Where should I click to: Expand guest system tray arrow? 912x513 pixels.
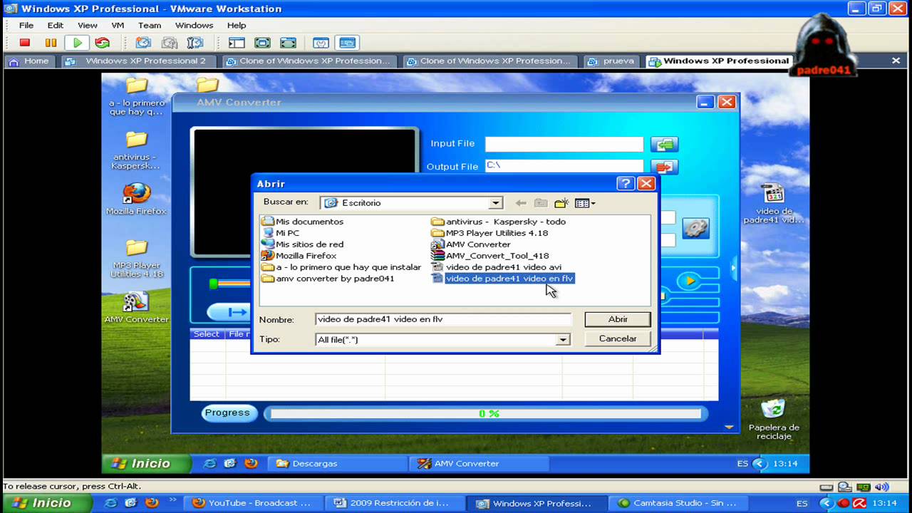pos(758,464)
